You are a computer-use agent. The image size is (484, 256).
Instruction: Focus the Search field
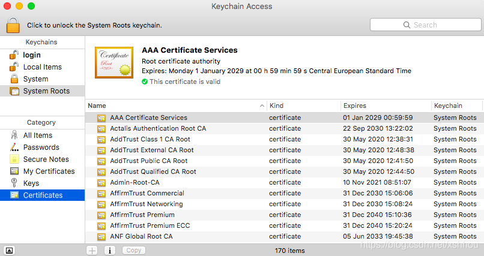point(425,25)
